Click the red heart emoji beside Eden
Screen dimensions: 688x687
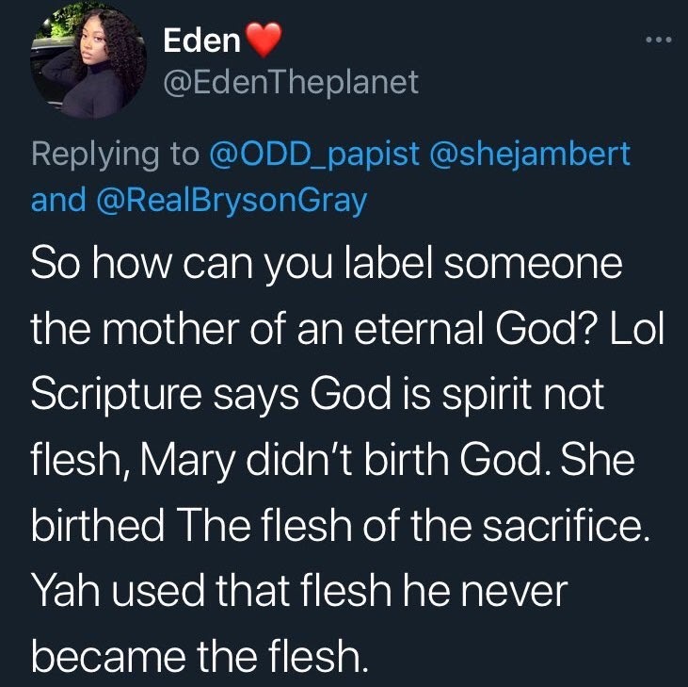click(263, 40)
